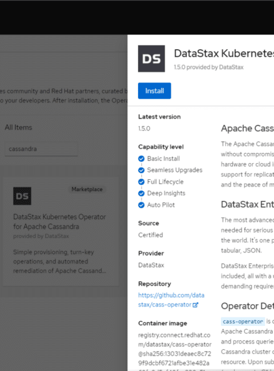Click the cass-operator code snippet
The width and height of the screenshot is (274, 371).
click(x=243, y=321)
